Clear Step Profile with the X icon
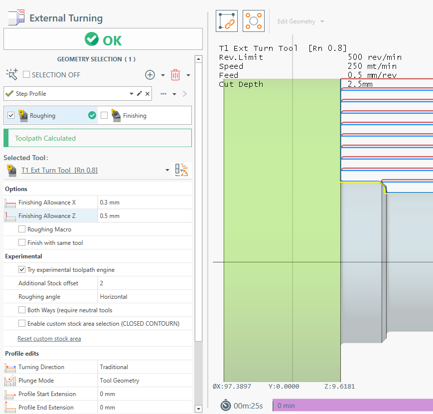Viewport: 433px width, 414px height. (x=147, y=94)
